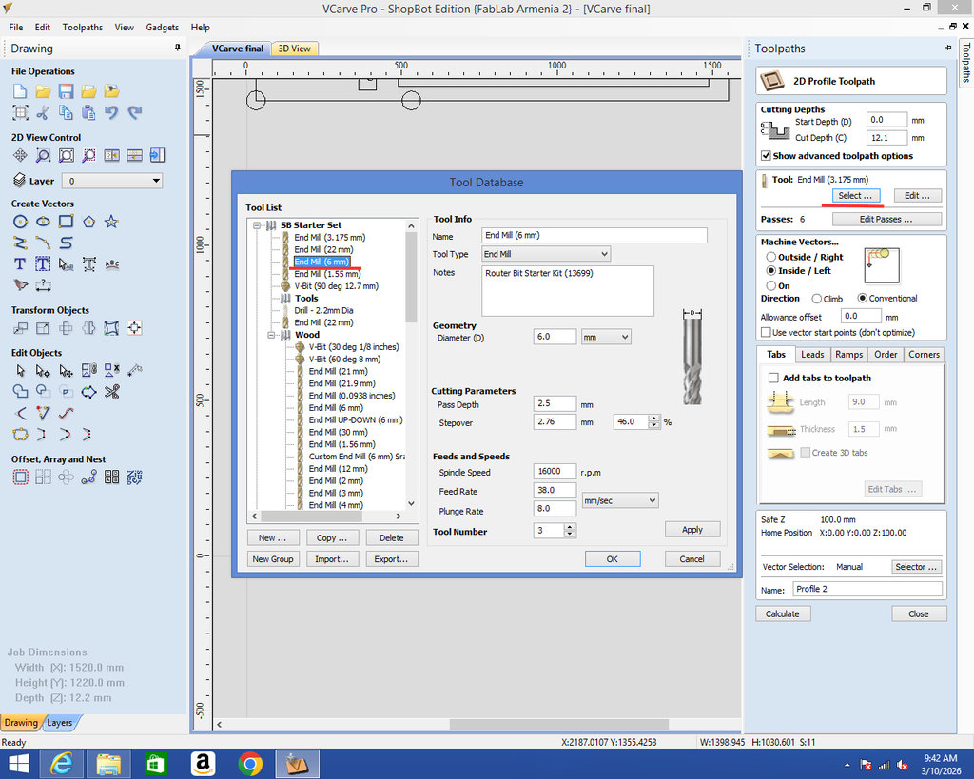Select the Draw Text tool
Screen dimensions: 974x779
coord(20,264)
